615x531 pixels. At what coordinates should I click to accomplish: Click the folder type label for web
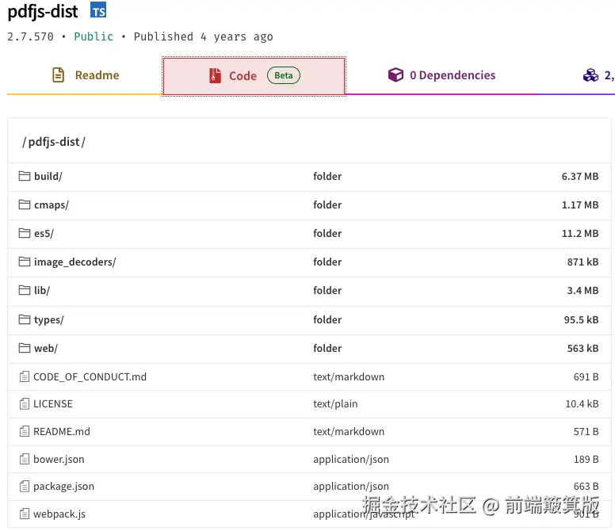327,348
